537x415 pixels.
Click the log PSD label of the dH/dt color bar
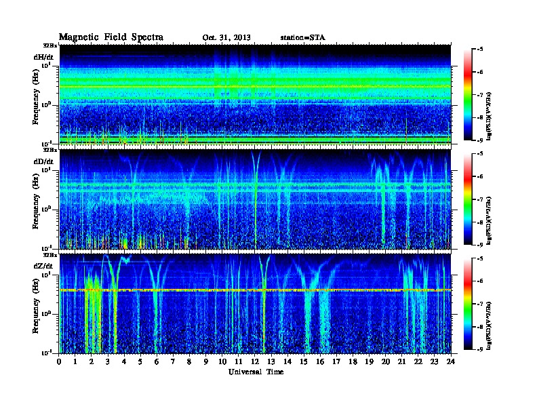[x=490, y=116]
